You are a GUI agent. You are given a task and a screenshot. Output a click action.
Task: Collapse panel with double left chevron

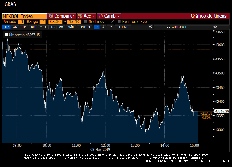click(x=150, y=27)
